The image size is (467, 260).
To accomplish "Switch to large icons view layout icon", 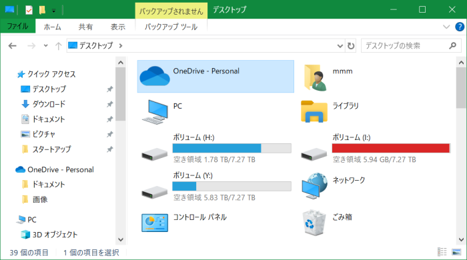I will pos(456,252).
